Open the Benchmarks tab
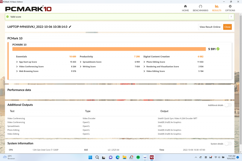The height and width of the screenshot is (161, 242). point(200,8)
